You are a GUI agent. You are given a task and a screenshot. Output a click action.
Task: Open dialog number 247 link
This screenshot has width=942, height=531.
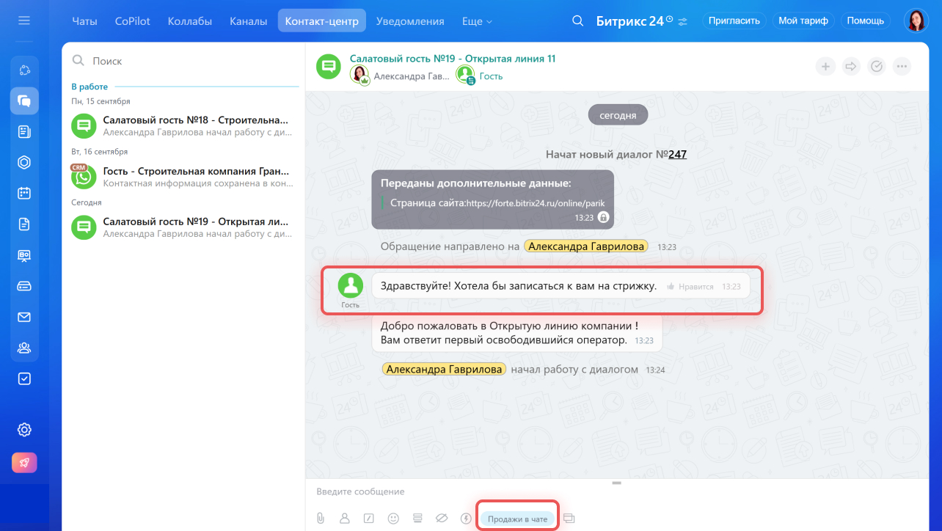click(x=677, y=155)
